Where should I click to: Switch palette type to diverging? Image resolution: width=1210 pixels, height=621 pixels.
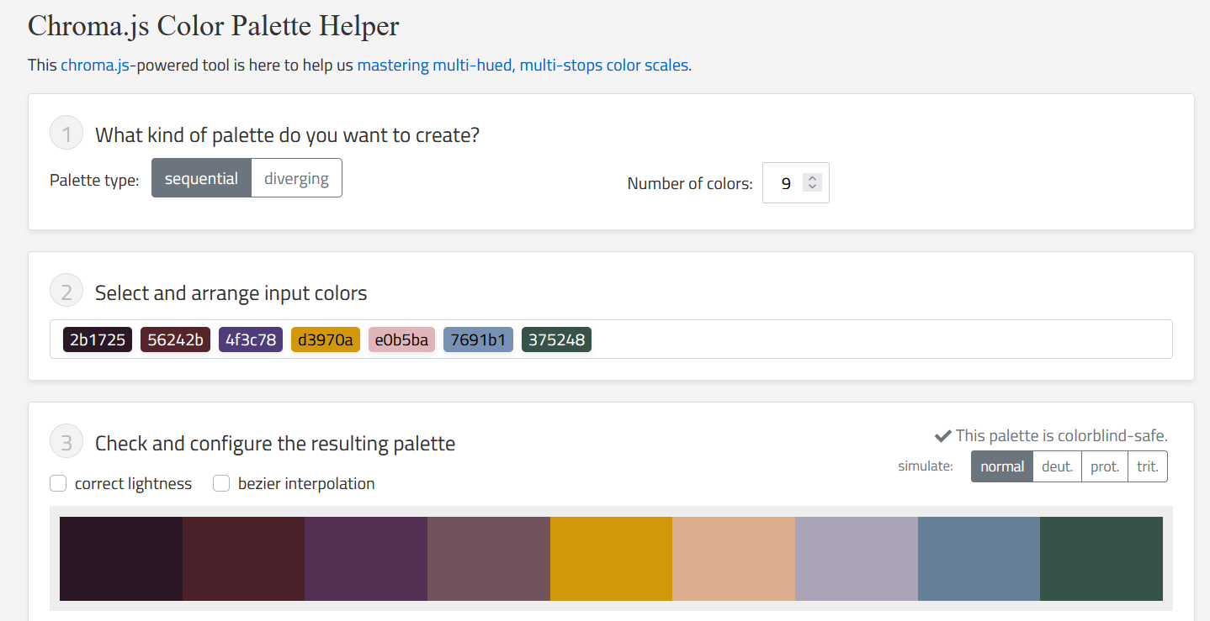(296, 178)
